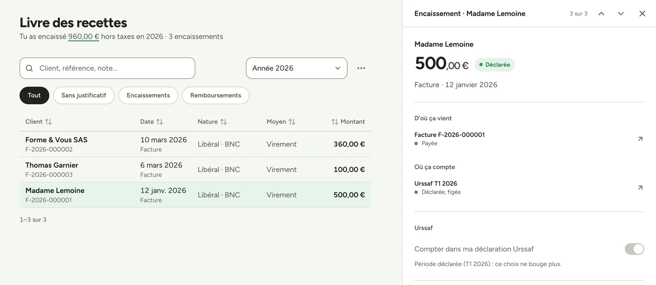
Task: Select the Tout filter tab
Action: (x=34, y=95)
